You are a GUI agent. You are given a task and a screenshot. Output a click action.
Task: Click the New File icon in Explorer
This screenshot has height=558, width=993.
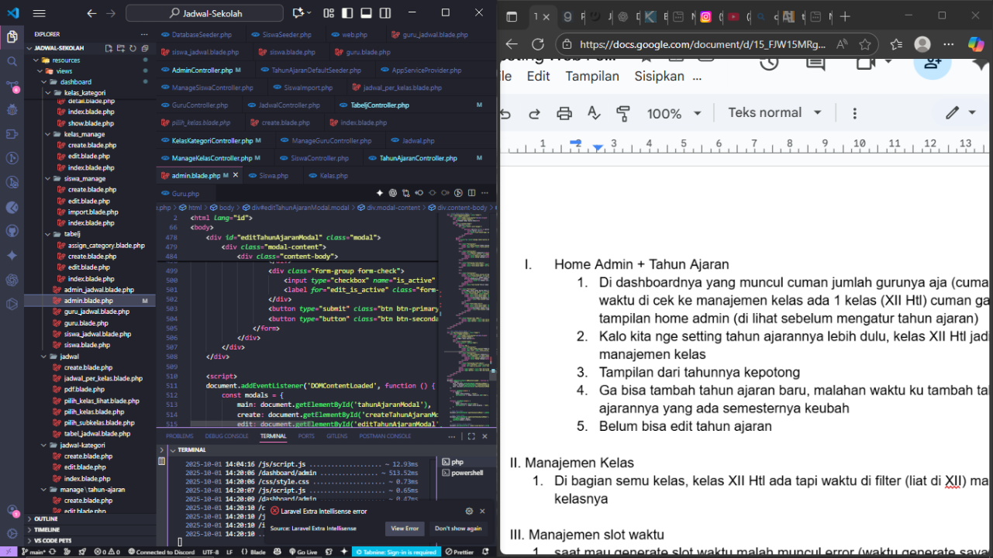(x=109, y=48)
